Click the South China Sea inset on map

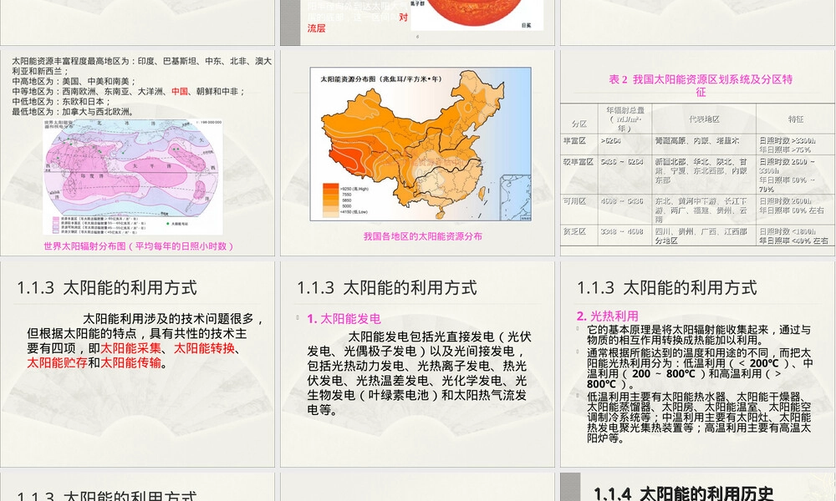click(515, 198)
